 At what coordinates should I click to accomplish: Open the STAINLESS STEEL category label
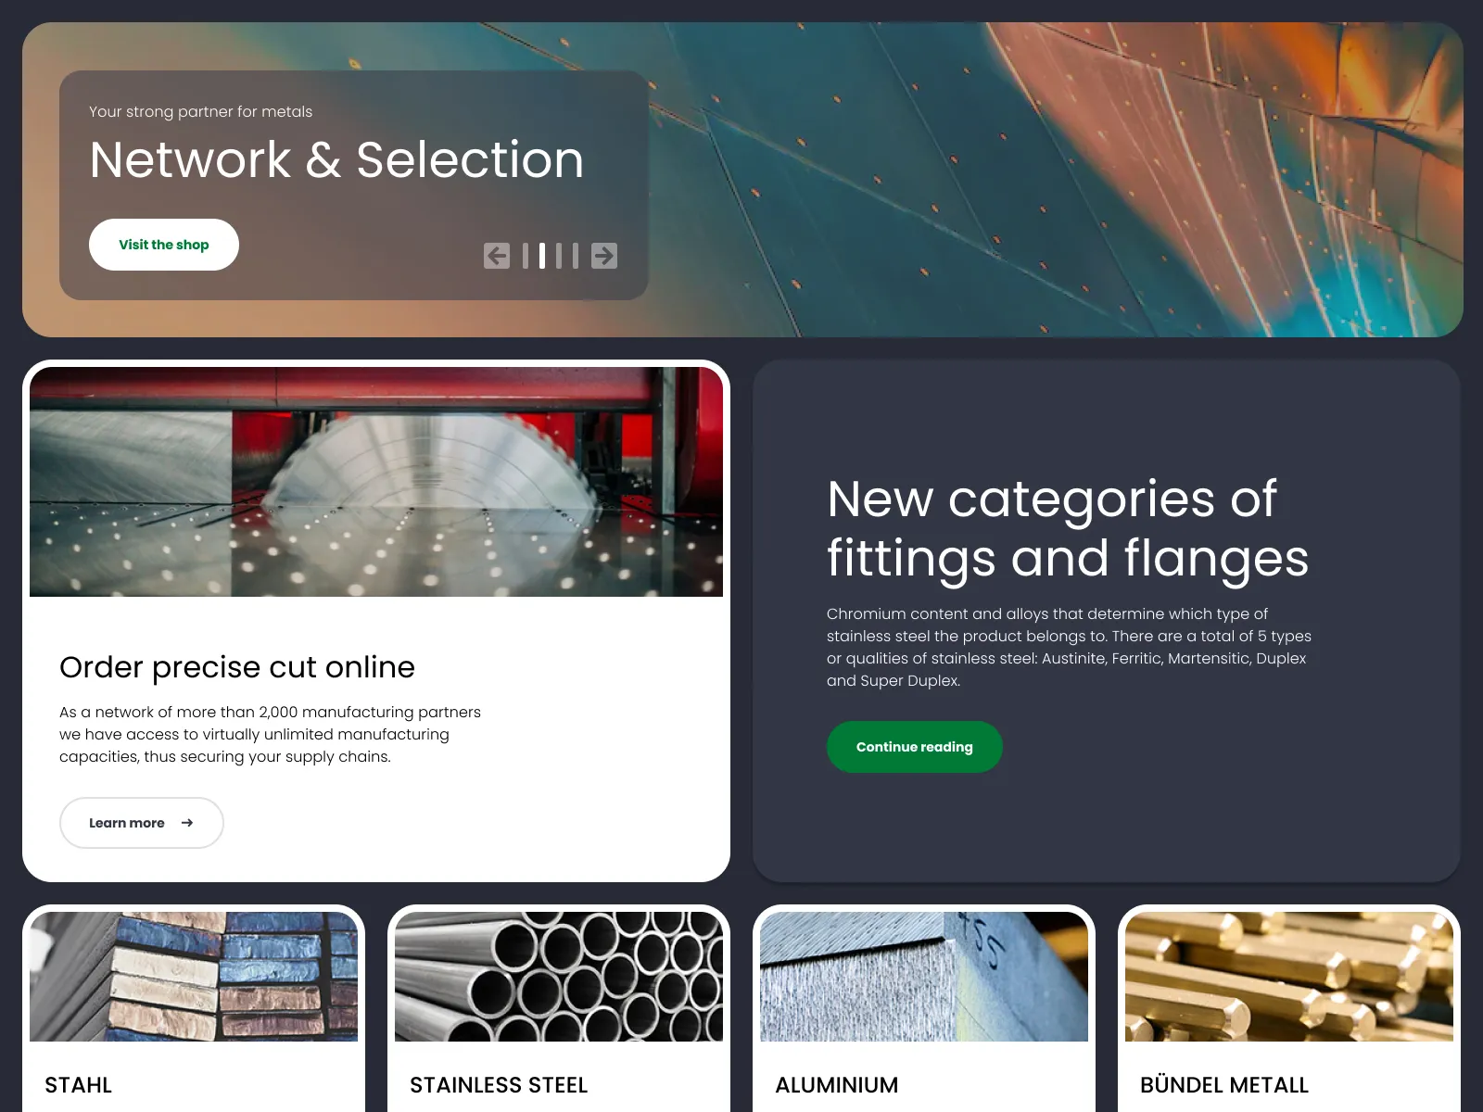[x=499, y=1085]
